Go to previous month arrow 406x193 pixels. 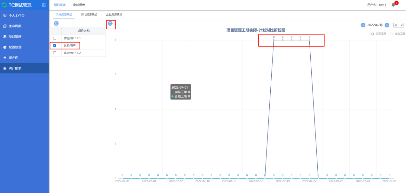pos(363,25)
